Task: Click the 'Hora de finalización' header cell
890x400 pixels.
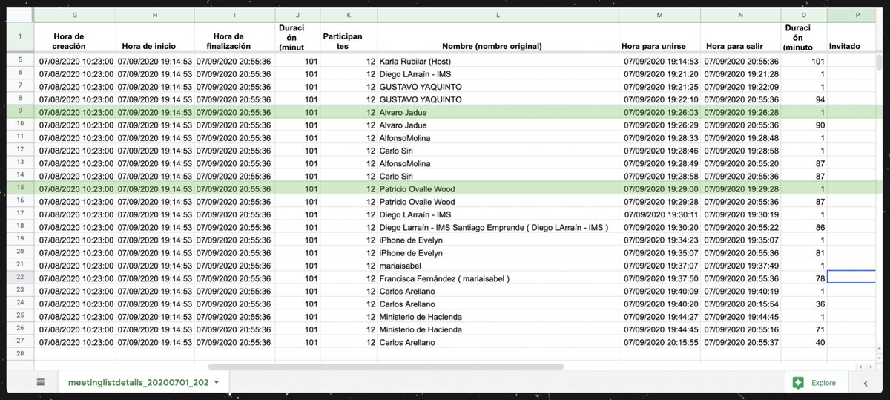Action: pyautogui.click(x=234, y=39)
